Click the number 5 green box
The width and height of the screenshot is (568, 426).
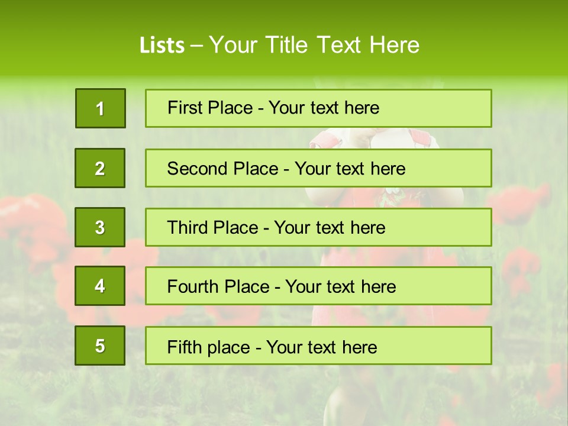click(x=100, y=346)
